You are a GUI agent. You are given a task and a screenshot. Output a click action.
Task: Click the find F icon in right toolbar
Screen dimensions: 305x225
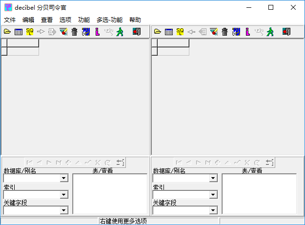pyautogui.click(x=259, y=32)
